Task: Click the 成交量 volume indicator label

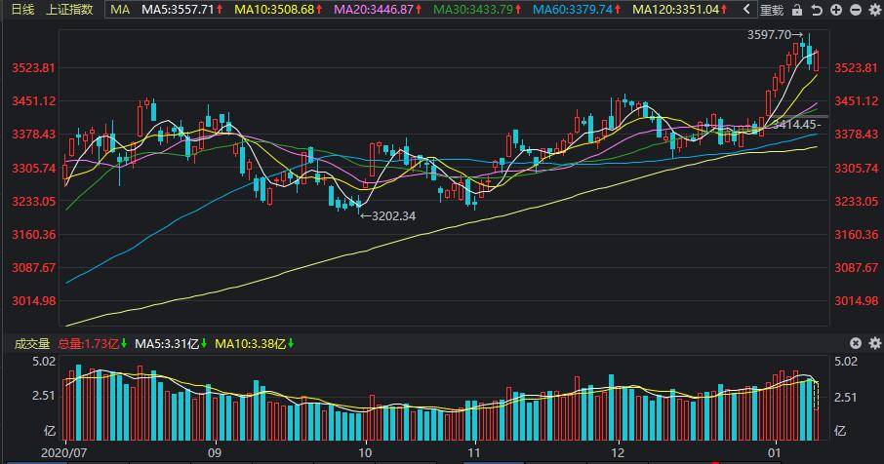Action: pyautogui.click(x=29, y=343)
